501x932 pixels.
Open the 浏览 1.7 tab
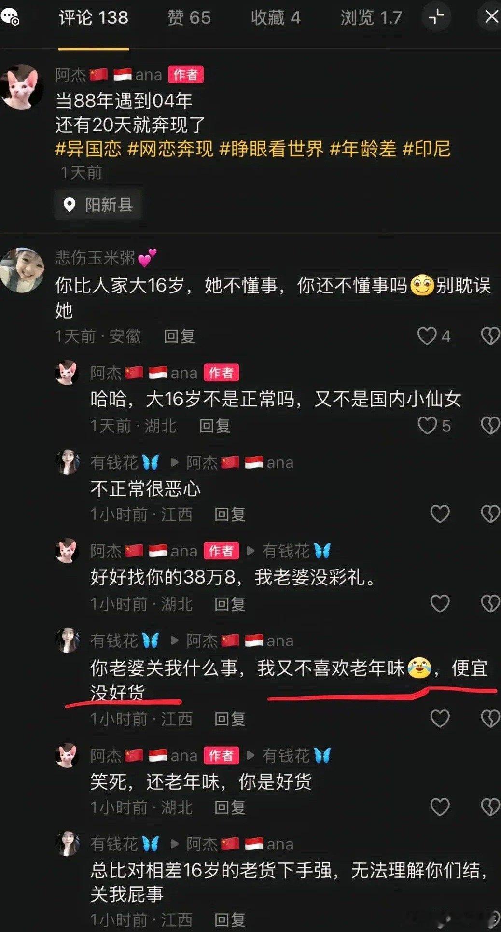(x=371, y=18)
